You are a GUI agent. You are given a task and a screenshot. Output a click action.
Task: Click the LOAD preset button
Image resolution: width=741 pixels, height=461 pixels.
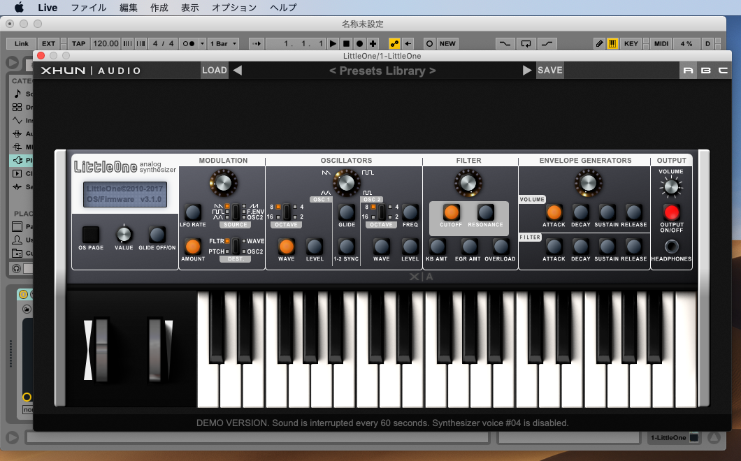(x=215, y=71)
